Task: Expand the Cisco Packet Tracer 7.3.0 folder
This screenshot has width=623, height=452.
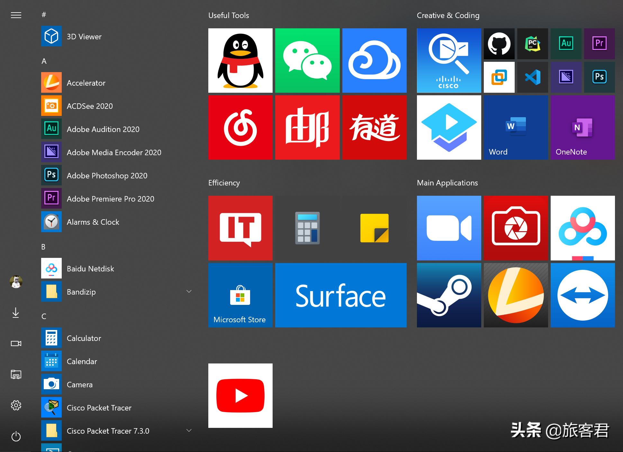Action: coord(189,430)
